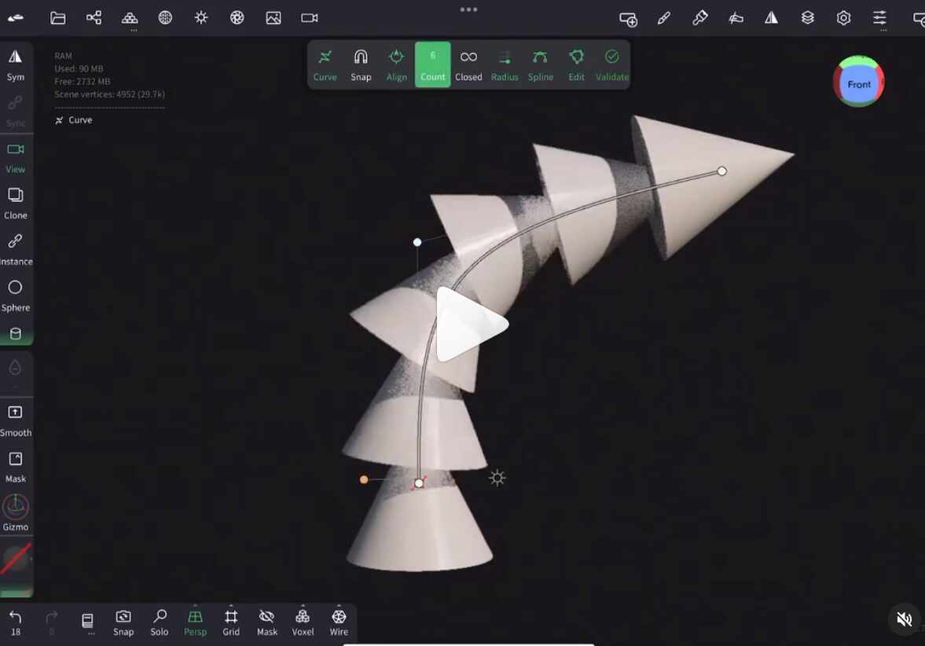
Task: Open the Layers panel from the top bar
Action: click(808, 17)
